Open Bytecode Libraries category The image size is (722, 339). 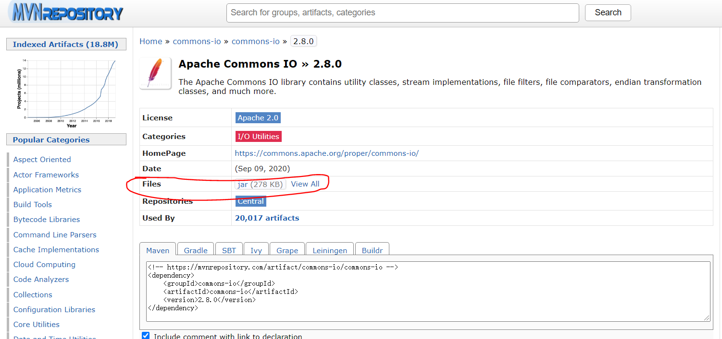click(47, 220)
